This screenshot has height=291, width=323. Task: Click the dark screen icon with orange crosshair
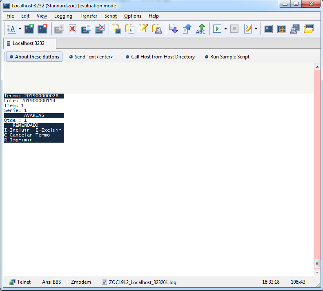coord(282,29)
